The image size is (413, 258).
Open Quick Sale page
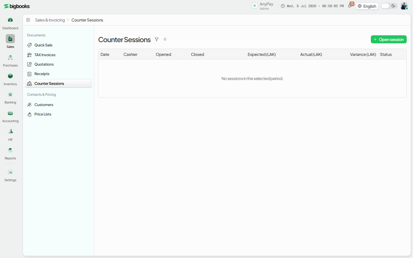pyautogui.click(x=59, y=45)
